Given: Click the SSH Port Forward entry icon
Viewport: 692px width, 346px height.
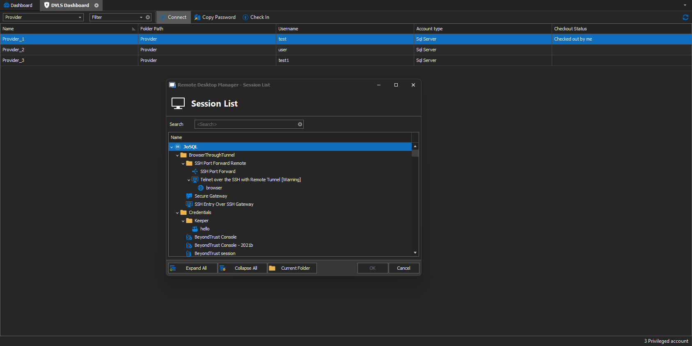Looking at the screenshot, I should pyautogui.click(x=195, y=171).
